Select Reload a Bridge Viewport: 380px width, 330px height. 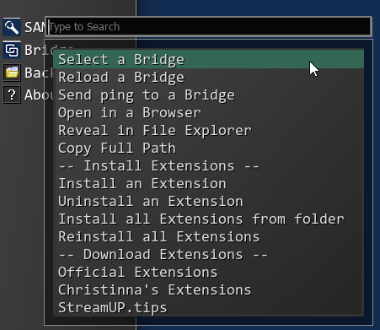point(208,77)
